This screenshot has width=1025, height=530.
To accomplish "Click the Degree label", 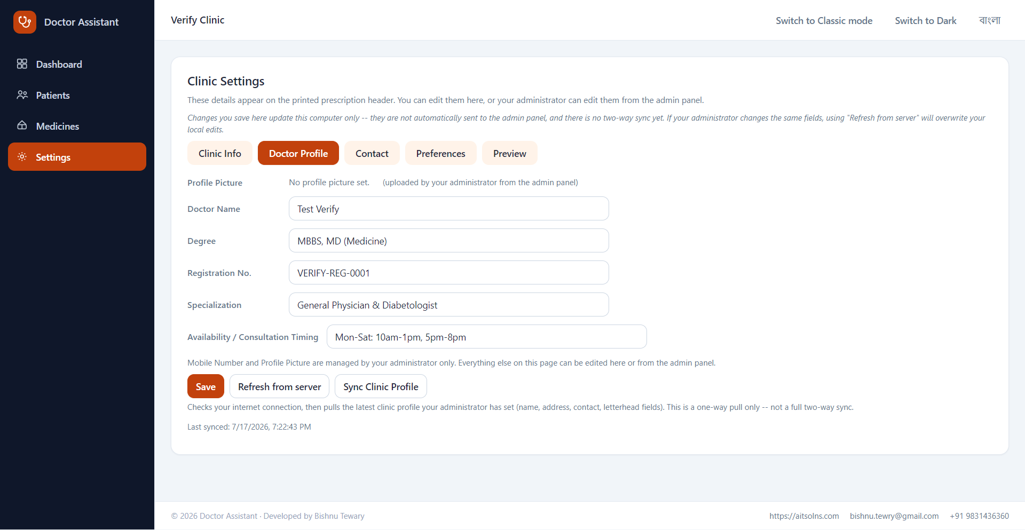I will 201,241.
